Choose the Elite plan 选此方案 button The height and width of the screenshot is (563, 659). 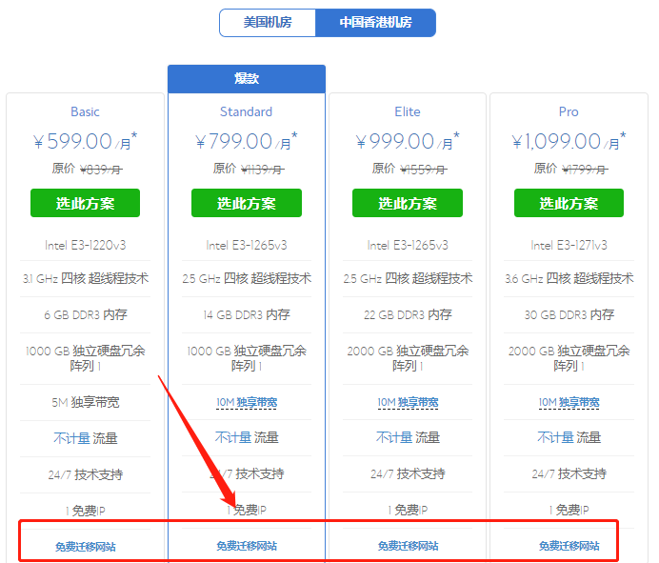point(408,203)
